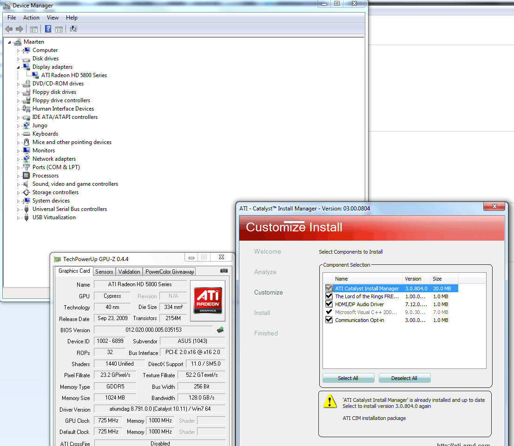Click the BIOS Version field in GPU-Z
The width and height of the screenshot is (514, 446).
pyautogui.click(x=153, y=330)
